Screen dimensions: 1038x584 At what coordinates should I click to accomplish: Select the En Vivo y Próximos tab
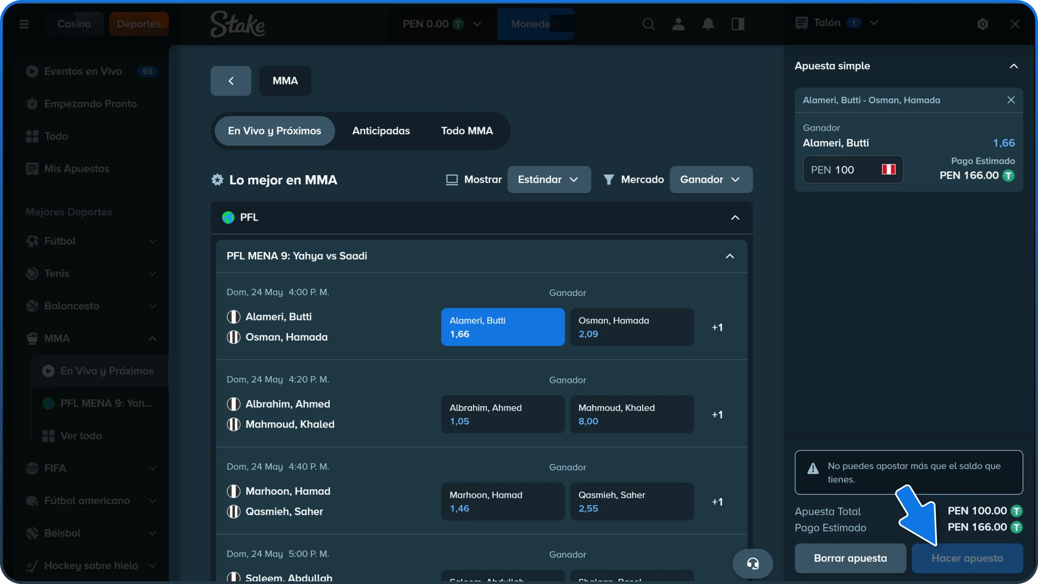pos(275,131)
